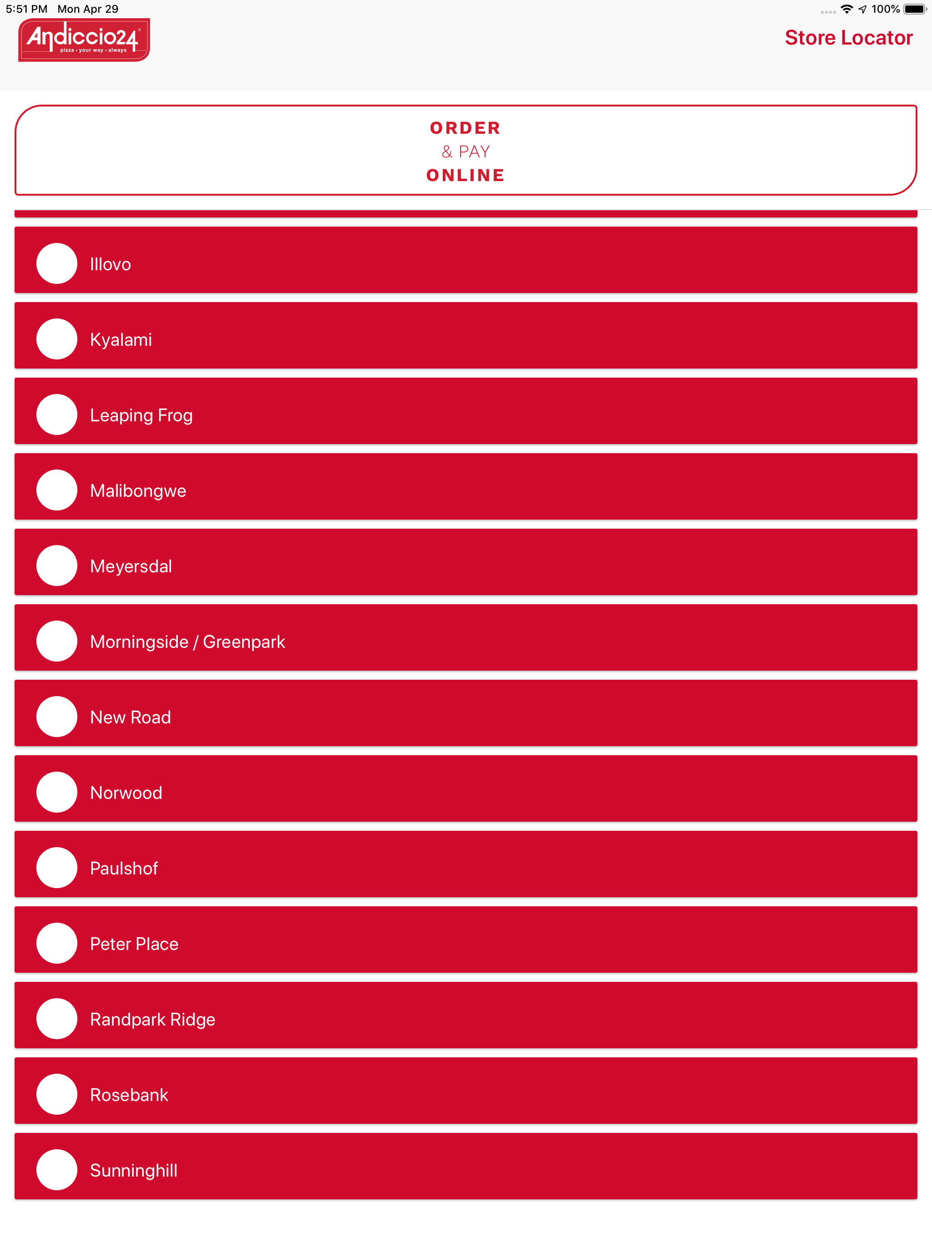This screenshot has width=932, height=1243.
Task: Tap the battery indicator icon
Action: [915, 9]
